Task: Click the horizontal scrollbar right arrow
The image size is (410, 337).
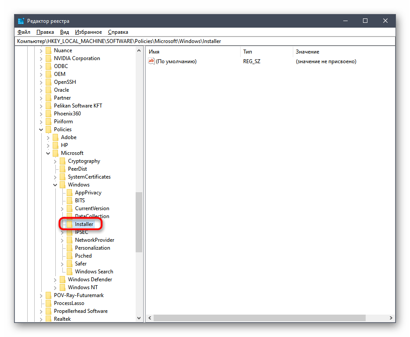Action: [x=391, y=318]
